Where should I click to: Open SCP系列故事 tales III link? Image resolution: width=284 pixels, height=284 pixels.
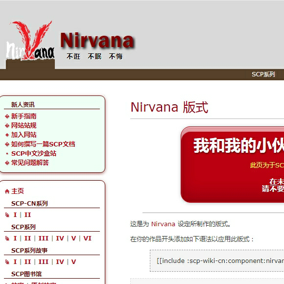pos(44,262)
